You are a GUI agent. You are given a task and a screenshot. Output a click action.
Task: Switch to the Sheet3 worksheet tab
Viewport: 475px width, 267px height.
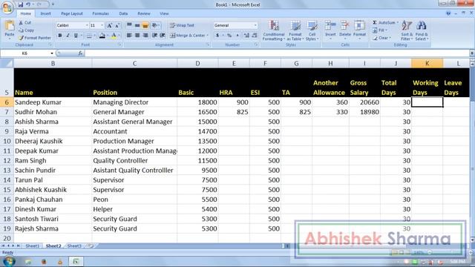74,246
